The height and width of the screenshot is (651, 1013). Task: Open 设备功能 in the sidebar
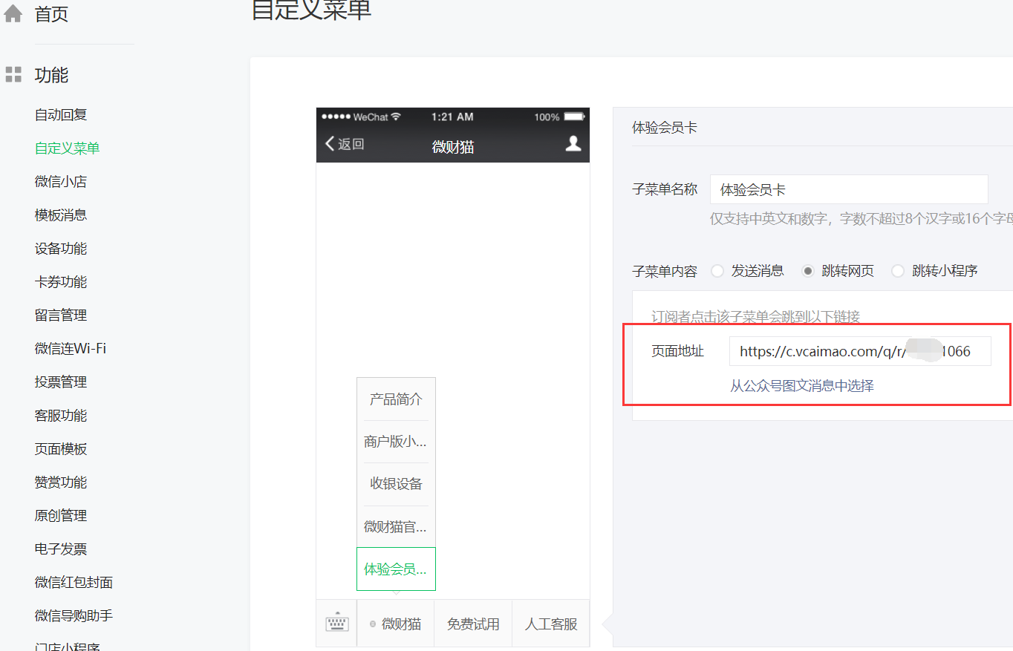tap(61, 249)
